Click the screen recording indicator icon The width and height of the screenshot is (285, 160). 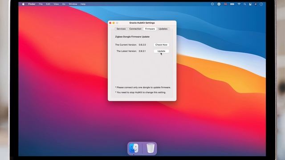pyautogui.click(x=219, y=4)
